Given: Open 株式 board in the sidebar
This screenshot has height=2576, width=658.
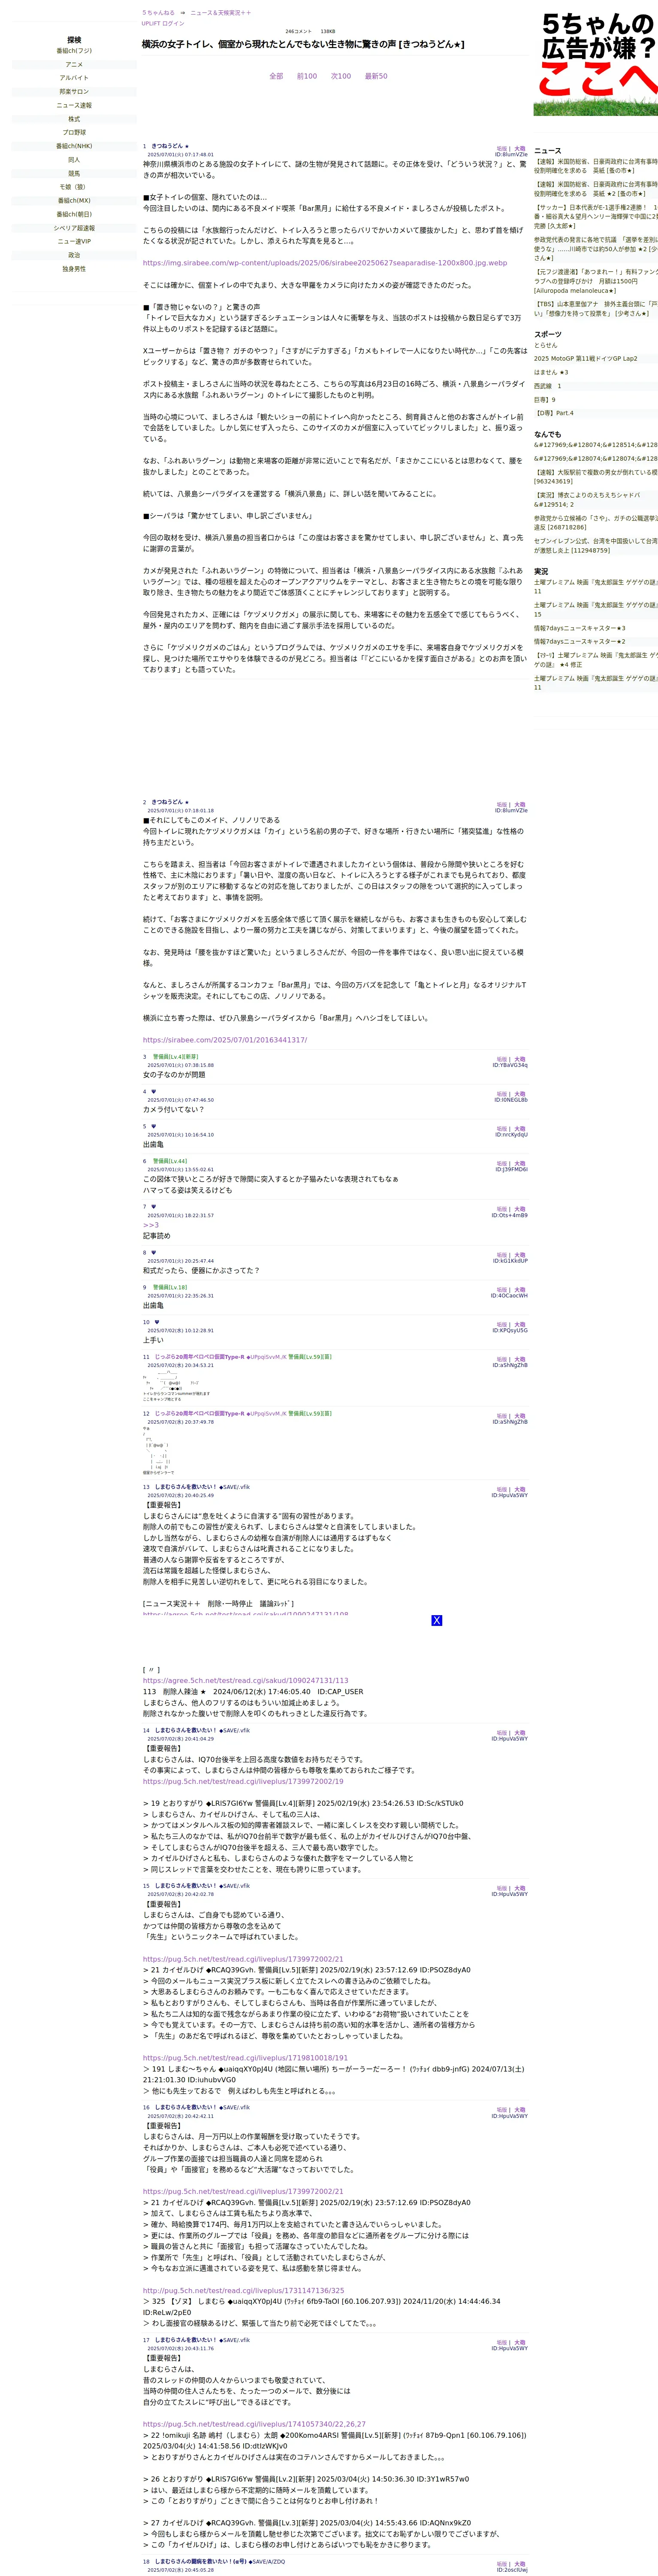Looking at the screenshot, I should pos(74,119).
